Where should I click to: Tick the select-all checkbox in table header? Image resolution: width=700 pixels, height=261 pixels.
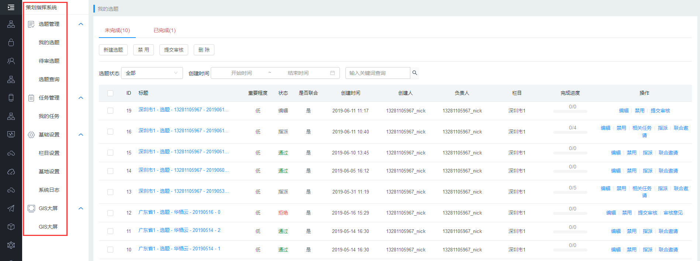[110, 93]
